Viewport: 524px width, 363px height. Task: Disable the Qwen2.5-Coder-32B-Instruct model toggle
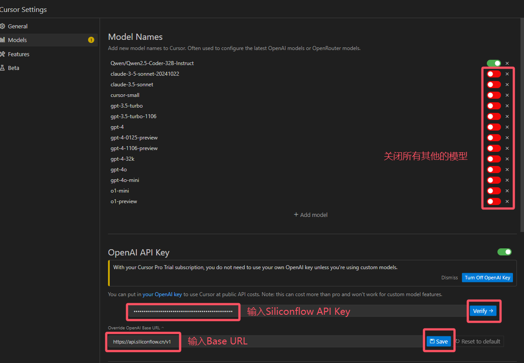click(493, 63)
